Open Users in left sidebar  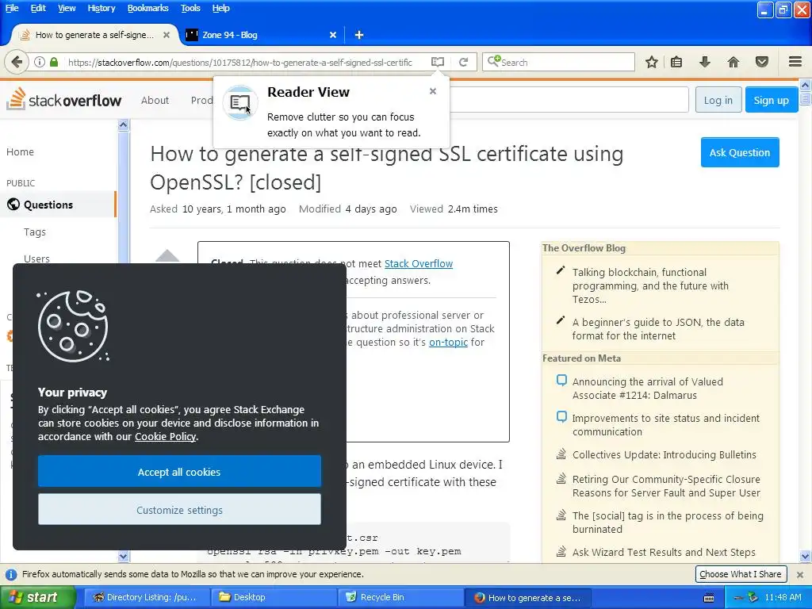click(36, 258)
